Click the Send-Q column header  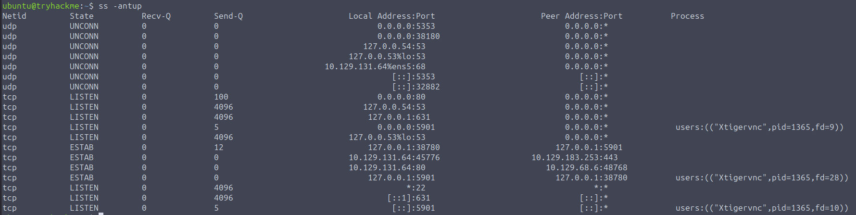[x=228, y=16]
